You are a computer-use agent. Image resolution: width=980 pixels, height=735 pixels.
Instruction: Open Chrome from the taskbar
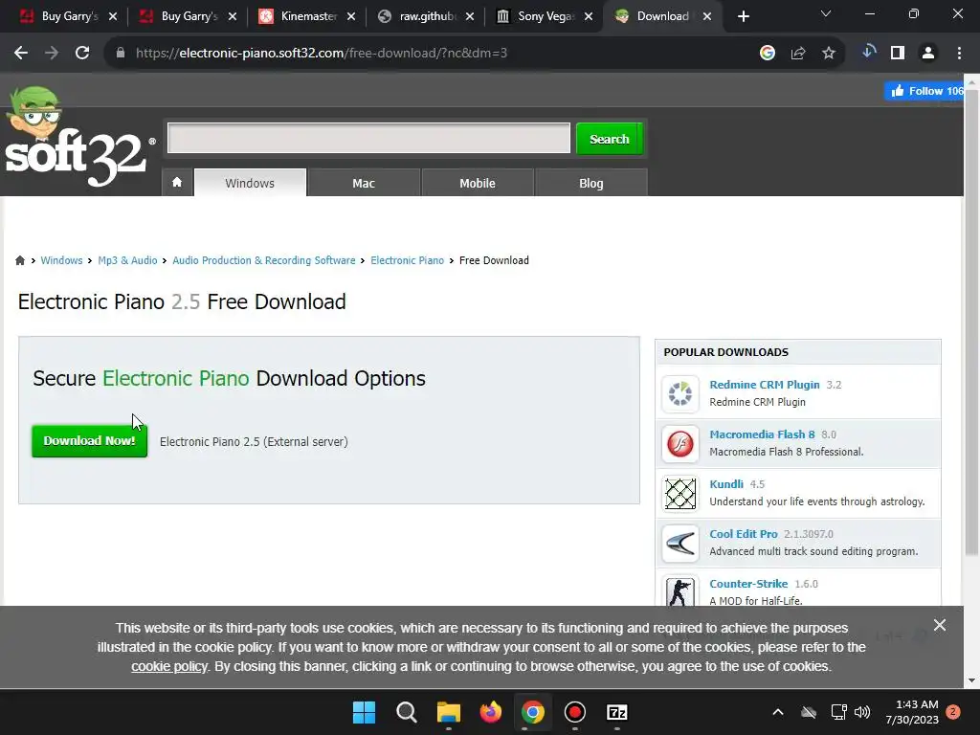[x=532, y=712]
